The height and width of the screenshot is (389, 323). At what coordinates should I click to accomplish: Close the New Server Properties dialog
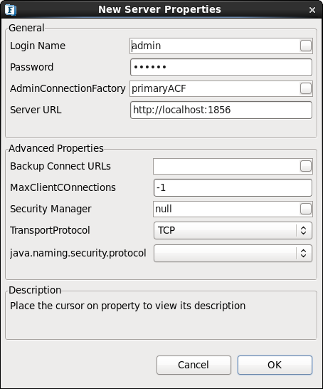(312, 10)
